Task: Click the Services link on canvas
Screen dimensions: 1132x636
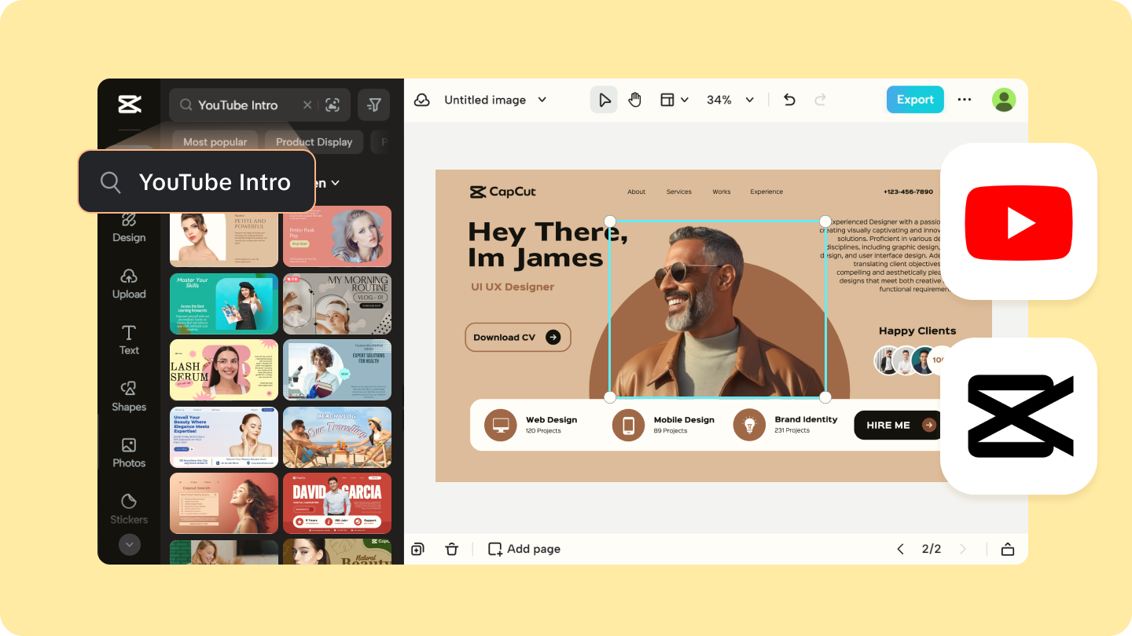Action: pyautogui.click(x=679, y=192)
